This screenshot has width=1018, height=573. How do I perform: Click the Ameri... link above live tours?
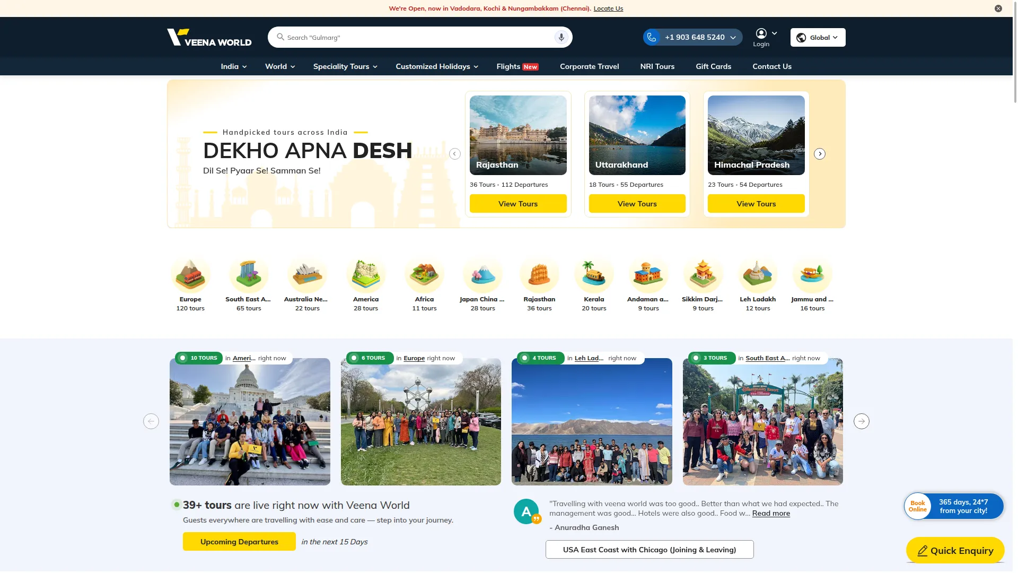tap(244, 358)
